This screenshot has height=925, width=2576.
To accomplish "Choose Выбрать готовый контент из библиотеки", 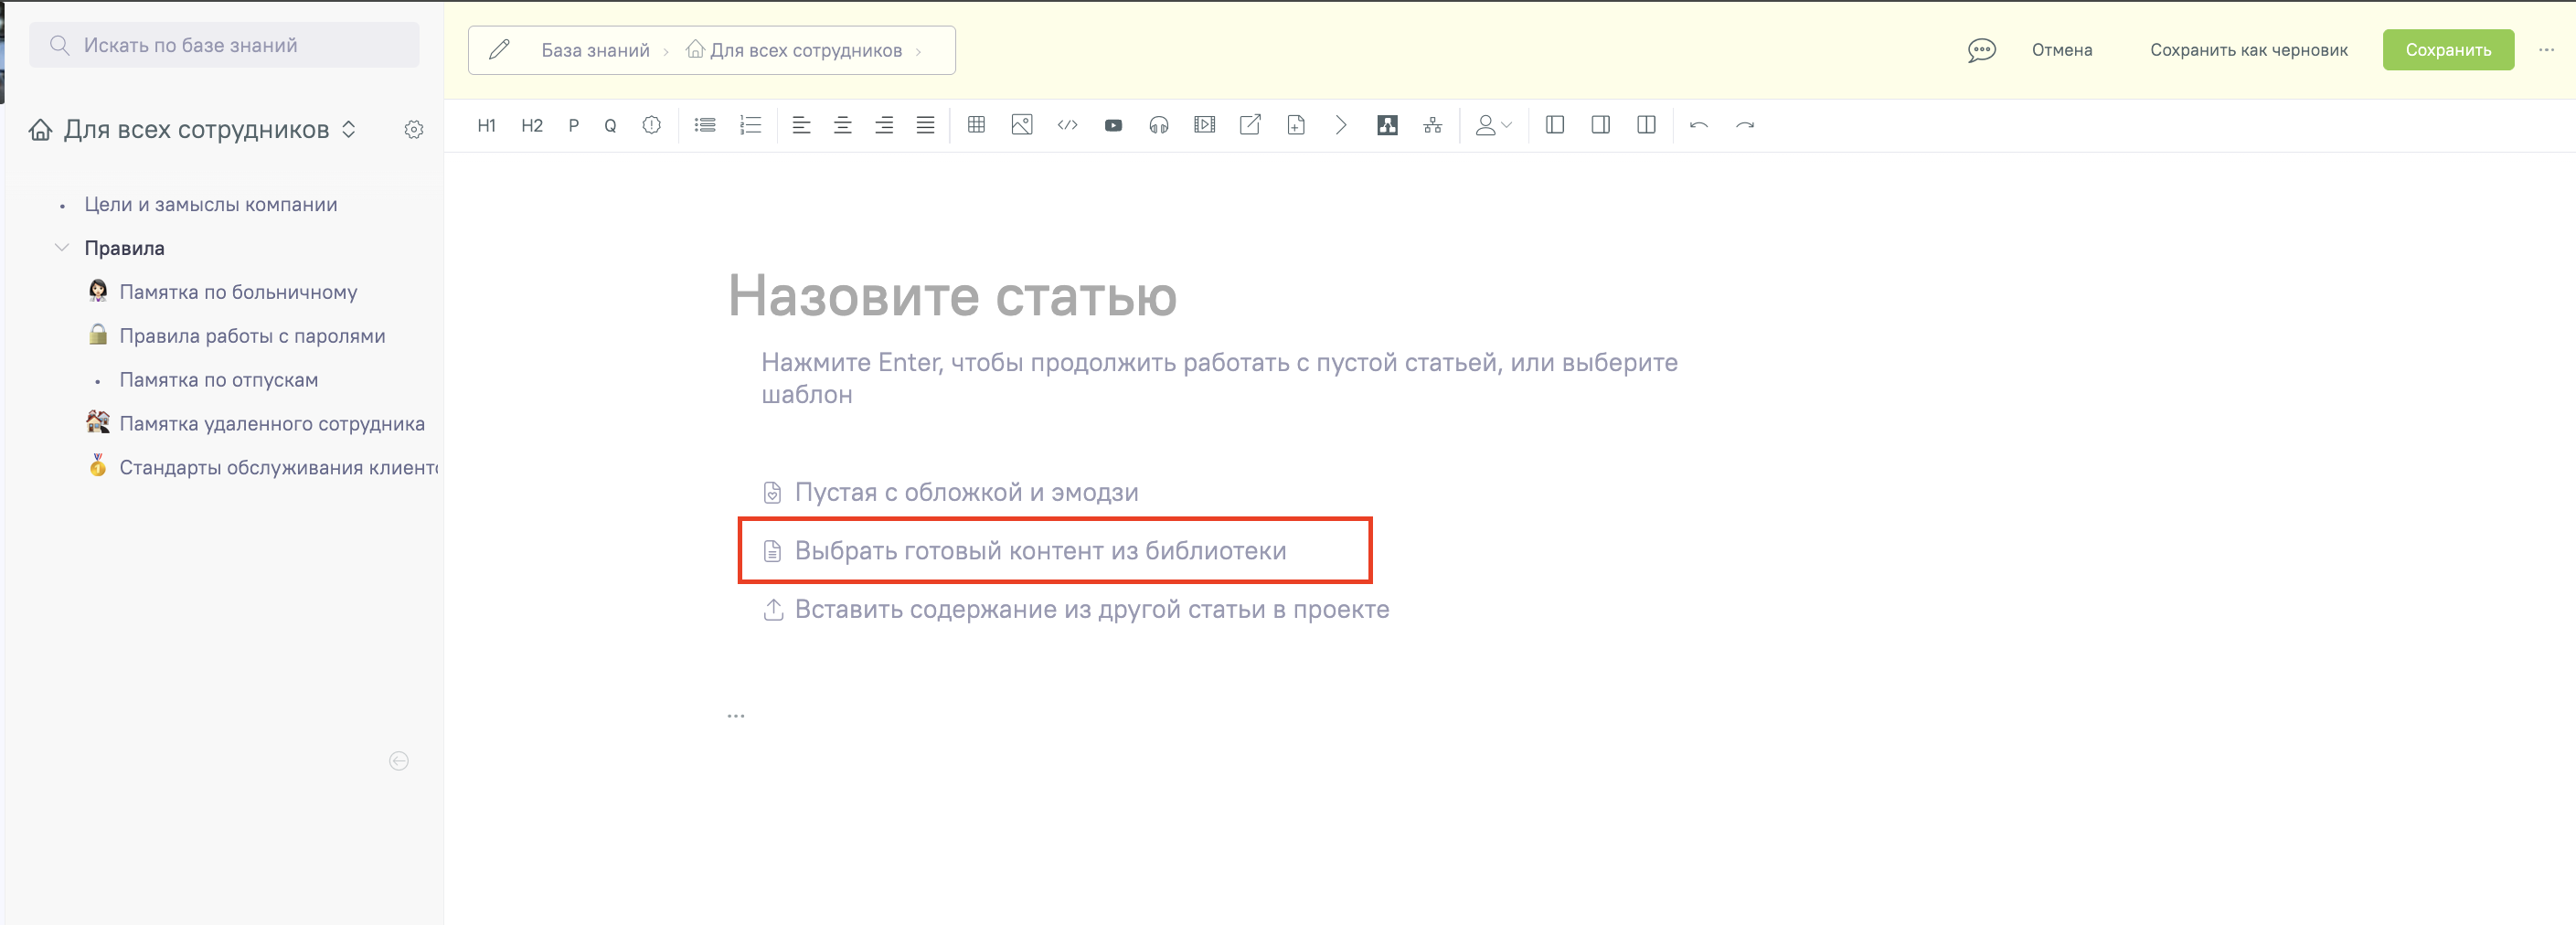I will (1040, 550).
